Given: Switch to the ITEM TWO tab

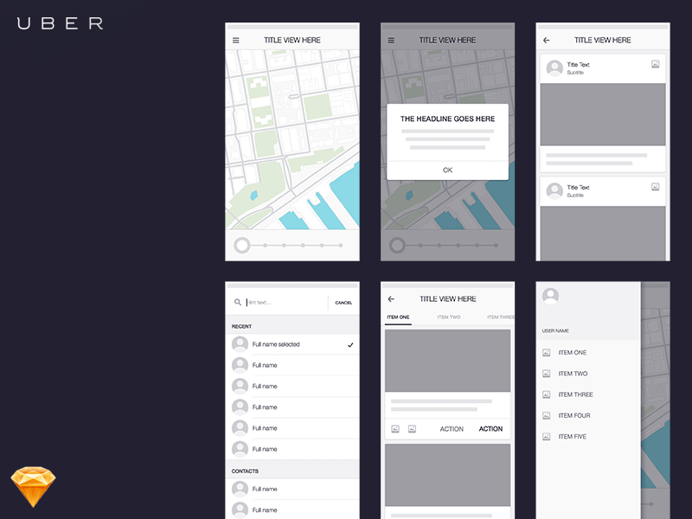Looking at the screenshot, I should click(x=448, y=317).
